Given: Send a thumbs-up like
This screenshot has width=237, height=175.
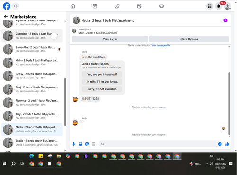Looking at the screenshot, I should coord(227,144).
